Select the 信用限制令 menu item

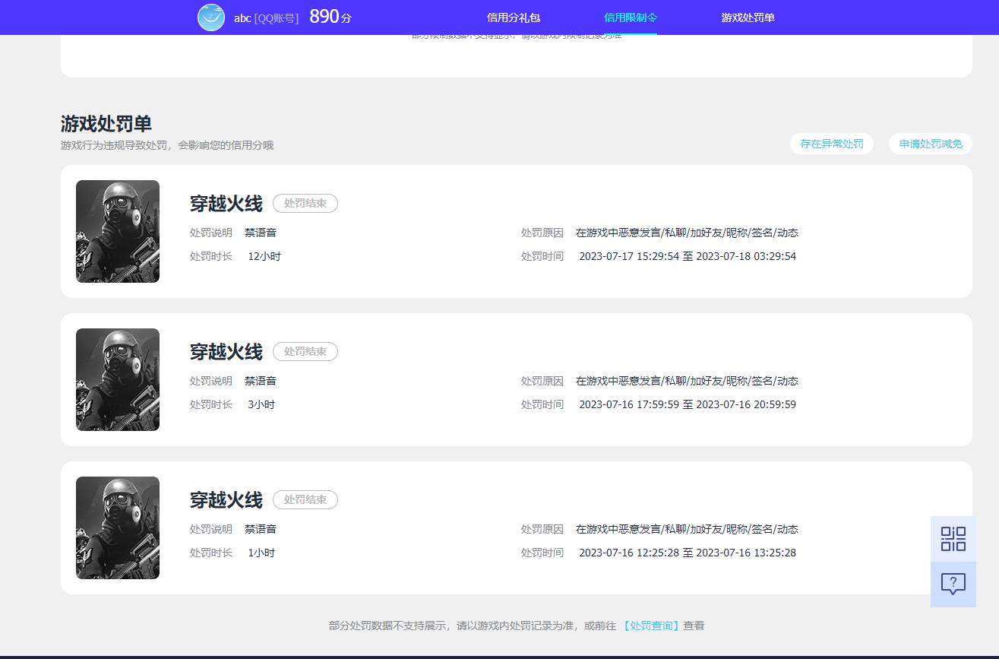tap(630, 17)
